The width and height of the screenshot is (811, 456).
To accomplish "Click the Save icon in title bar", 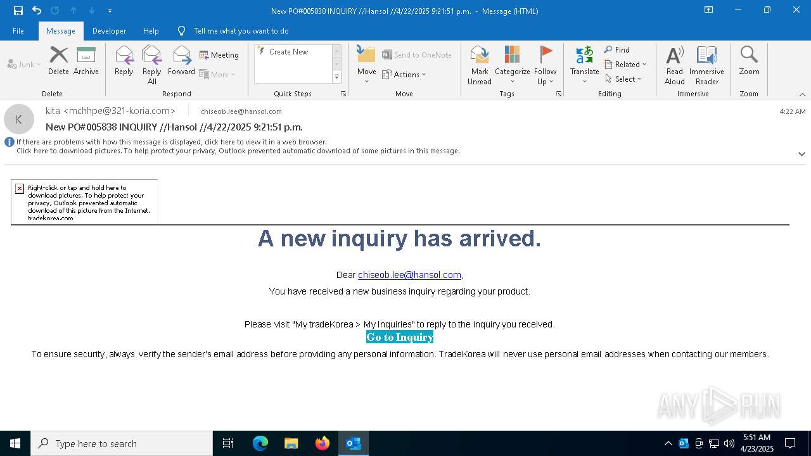I will coord(18,11).
